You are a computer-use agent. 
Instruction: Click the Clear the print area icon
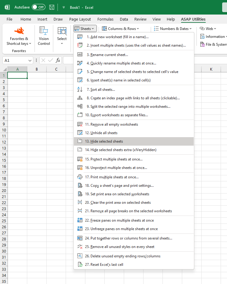tap(80, 202)
